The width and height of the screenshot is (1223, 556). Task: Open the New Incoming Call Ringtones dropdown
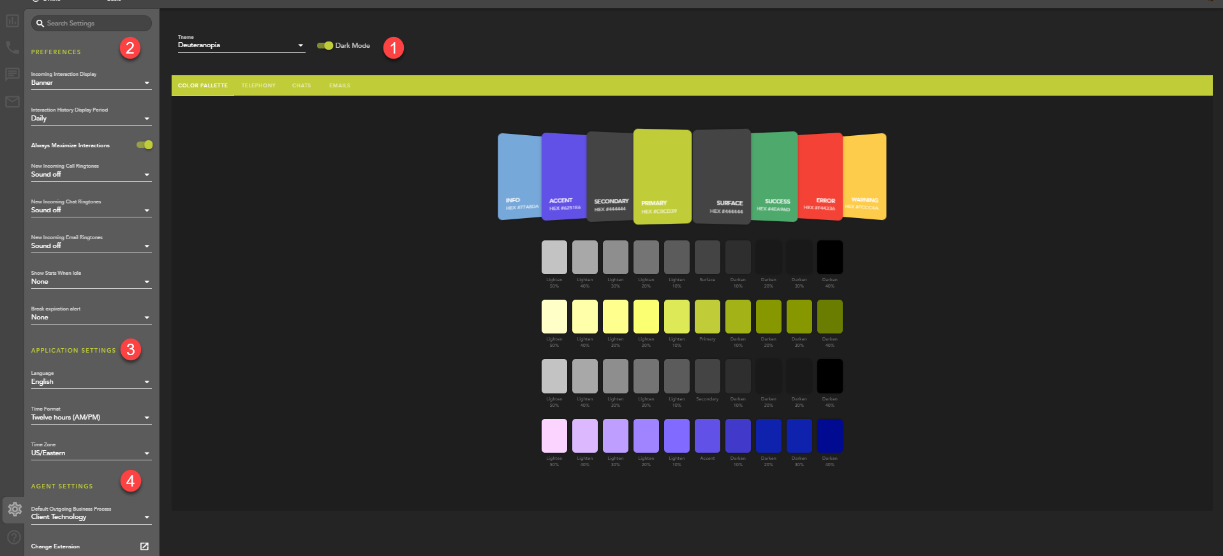tap(91, 175)
